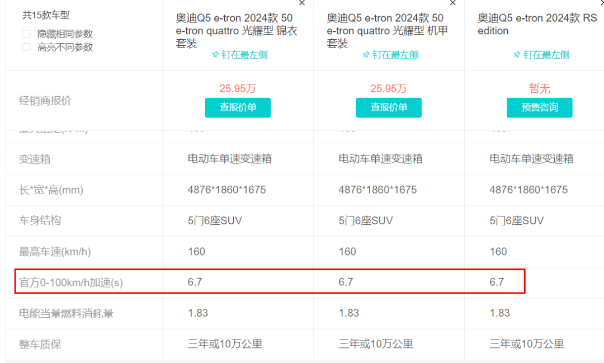Click the pin icon under RS edition model

click(517, 55)
